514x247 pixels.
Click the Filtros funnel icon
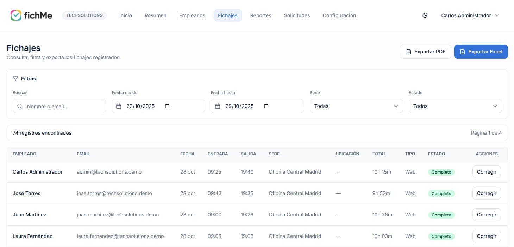click(x=15, y=79)
